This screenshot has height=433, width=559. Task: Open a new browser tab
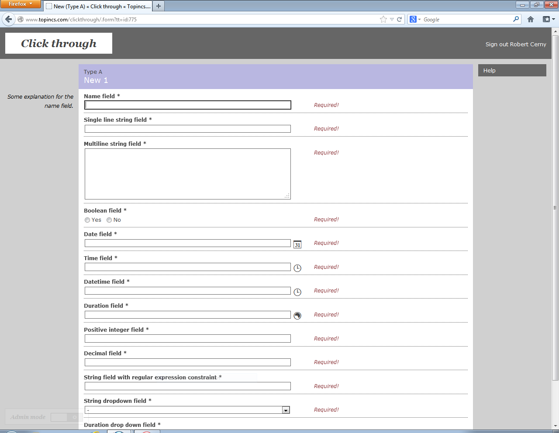tap(159, 6)
